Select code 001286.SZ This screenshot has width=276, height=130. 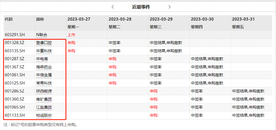click(x=14, y=91)
